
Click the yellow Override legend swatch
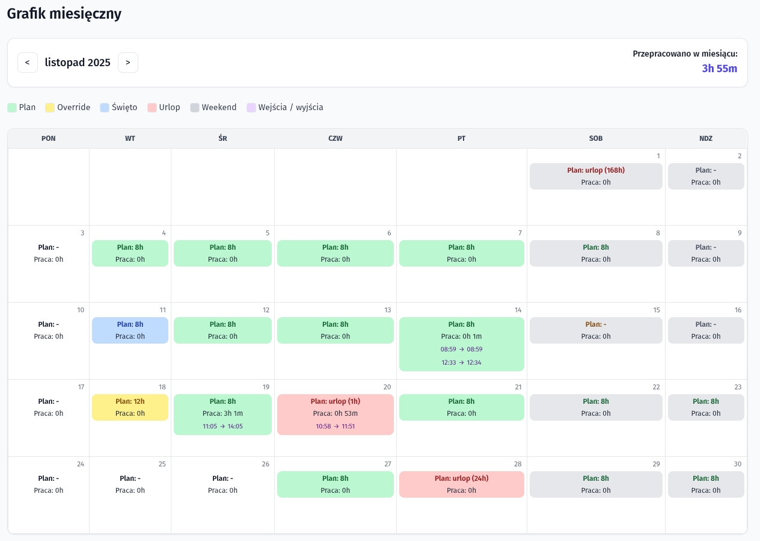50,108
